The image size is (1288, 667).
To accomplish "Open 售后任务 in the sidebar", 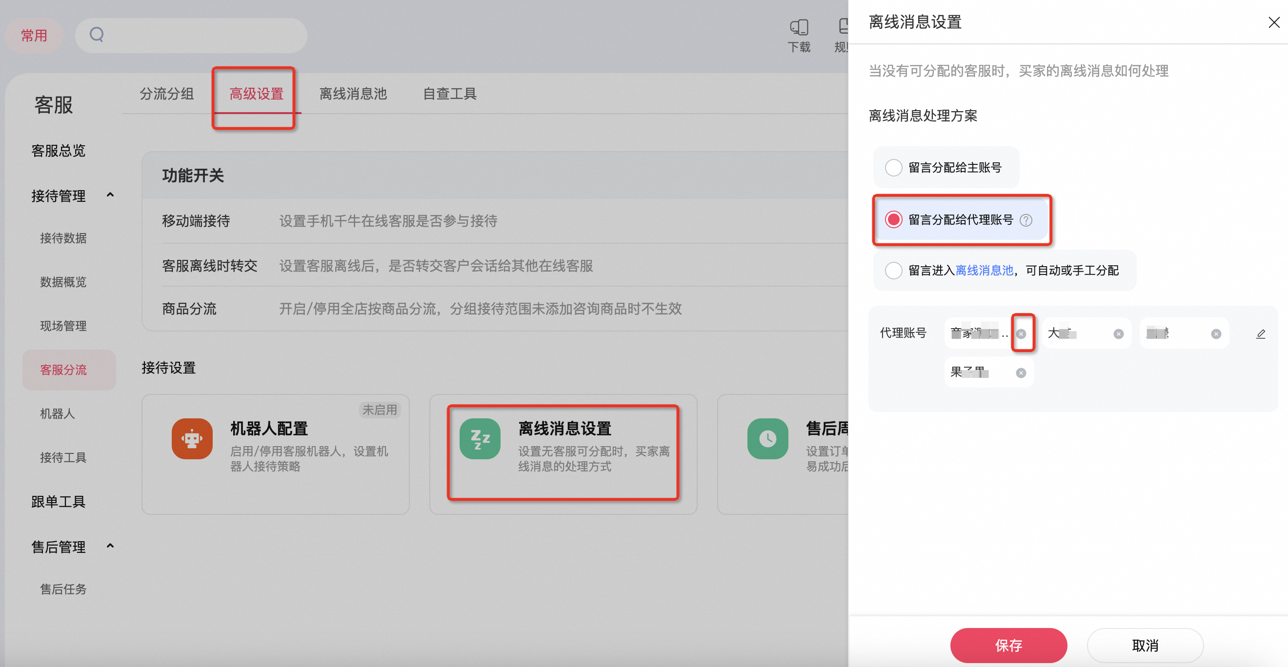I will 63,589.
